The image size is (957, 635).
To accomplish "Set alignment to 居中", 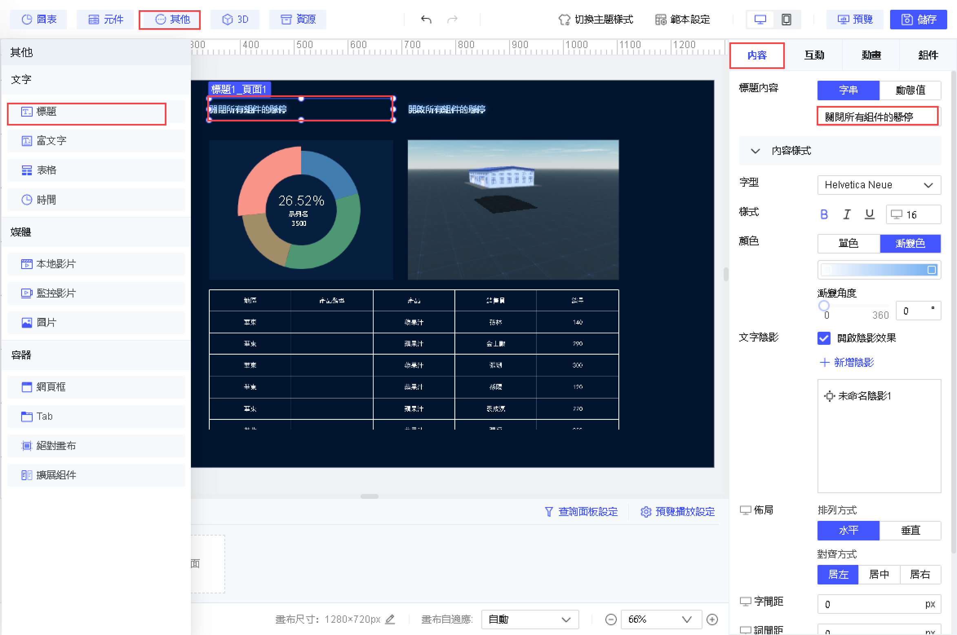I will pos(879,574).
